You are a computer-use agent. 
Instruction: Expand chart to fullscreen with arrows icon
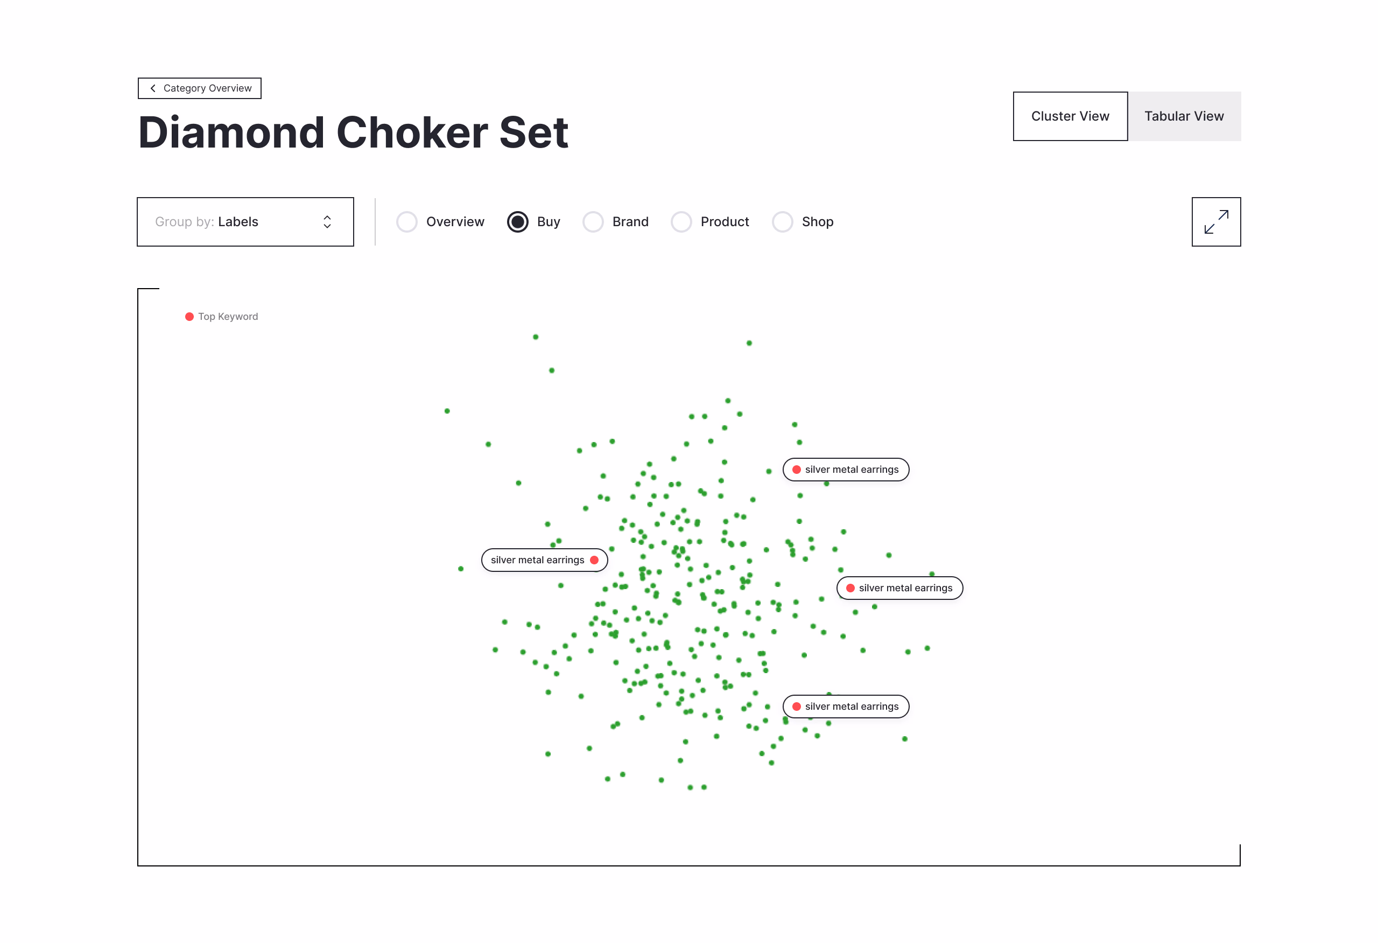(x=1215, y=222)
